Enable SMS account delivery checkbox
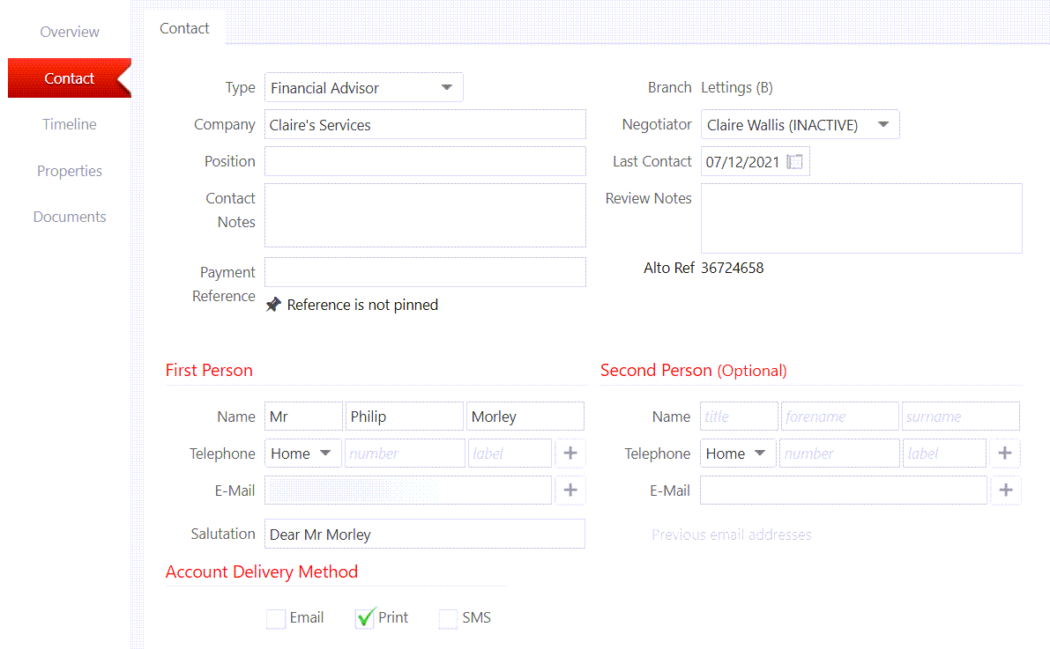This screenshot has height=649, width=1050. pyautogui.click(x=448, y=618)
